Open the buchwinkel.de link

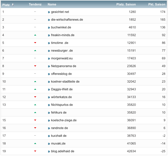click(x=61, y=27)
